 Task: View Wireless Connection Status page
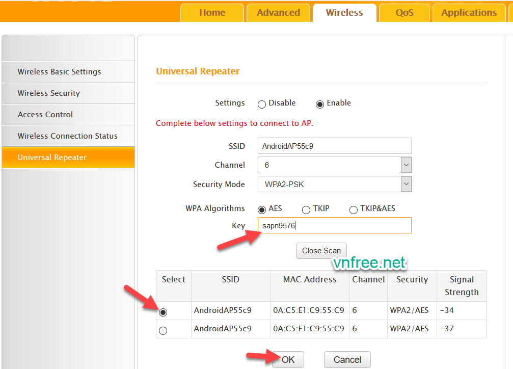(67, 136)
